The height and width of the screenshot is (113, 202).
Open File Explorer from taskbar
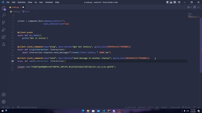[x=88, y=111]
